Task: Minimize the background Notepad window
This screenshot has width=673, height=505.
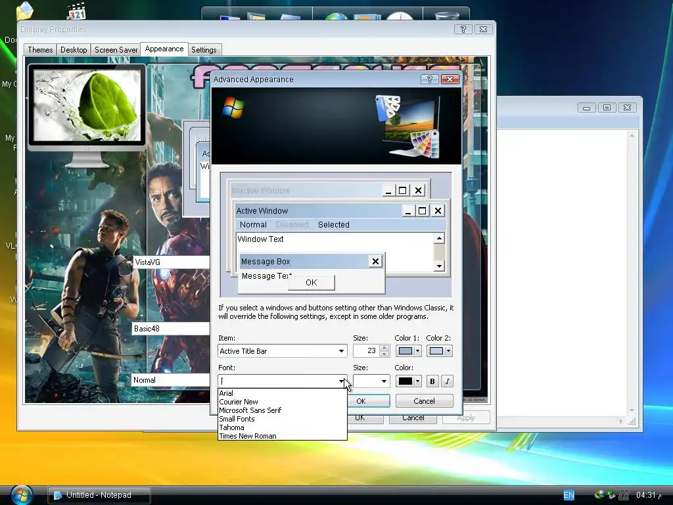Action: click(x=586, y=107)
